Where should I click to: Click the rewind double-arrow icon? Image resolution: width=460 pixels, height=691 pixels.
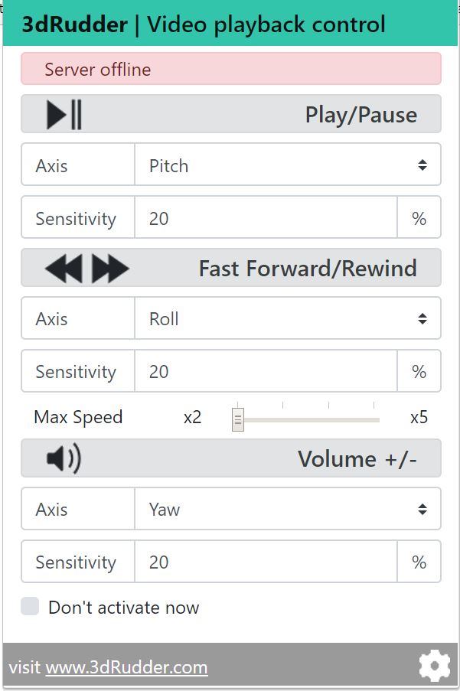(x=64, y=269)
